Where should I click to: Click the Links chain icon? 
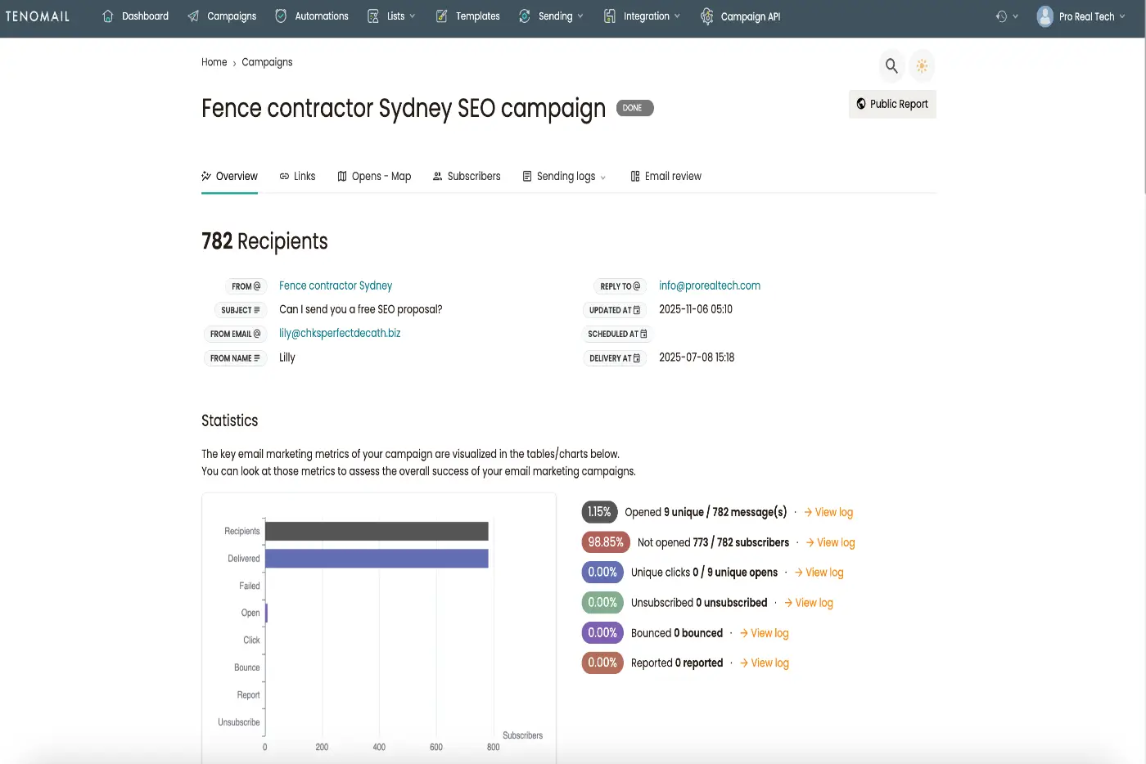pyautogui.click(x=285, y=176)
